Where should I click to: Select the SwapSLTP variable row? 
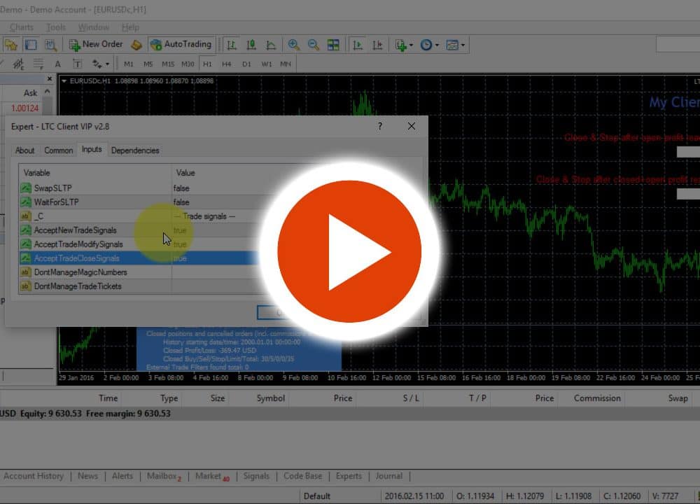(140, 188)
